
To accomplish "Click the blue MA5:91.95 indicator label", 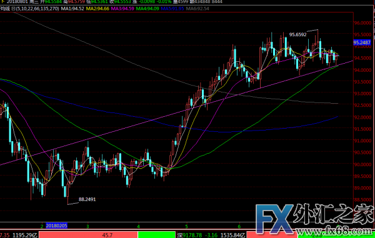I will click(172, 9).
